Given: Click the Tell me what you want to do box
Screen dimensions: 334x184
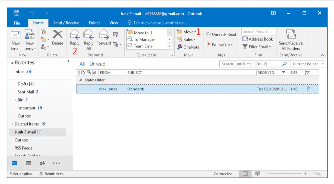Looking at the screenshot, I should click(x=157, y=23).
